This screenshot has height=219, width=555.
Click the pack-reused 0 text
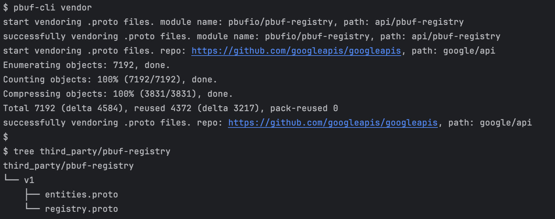(x=304, y=108)
